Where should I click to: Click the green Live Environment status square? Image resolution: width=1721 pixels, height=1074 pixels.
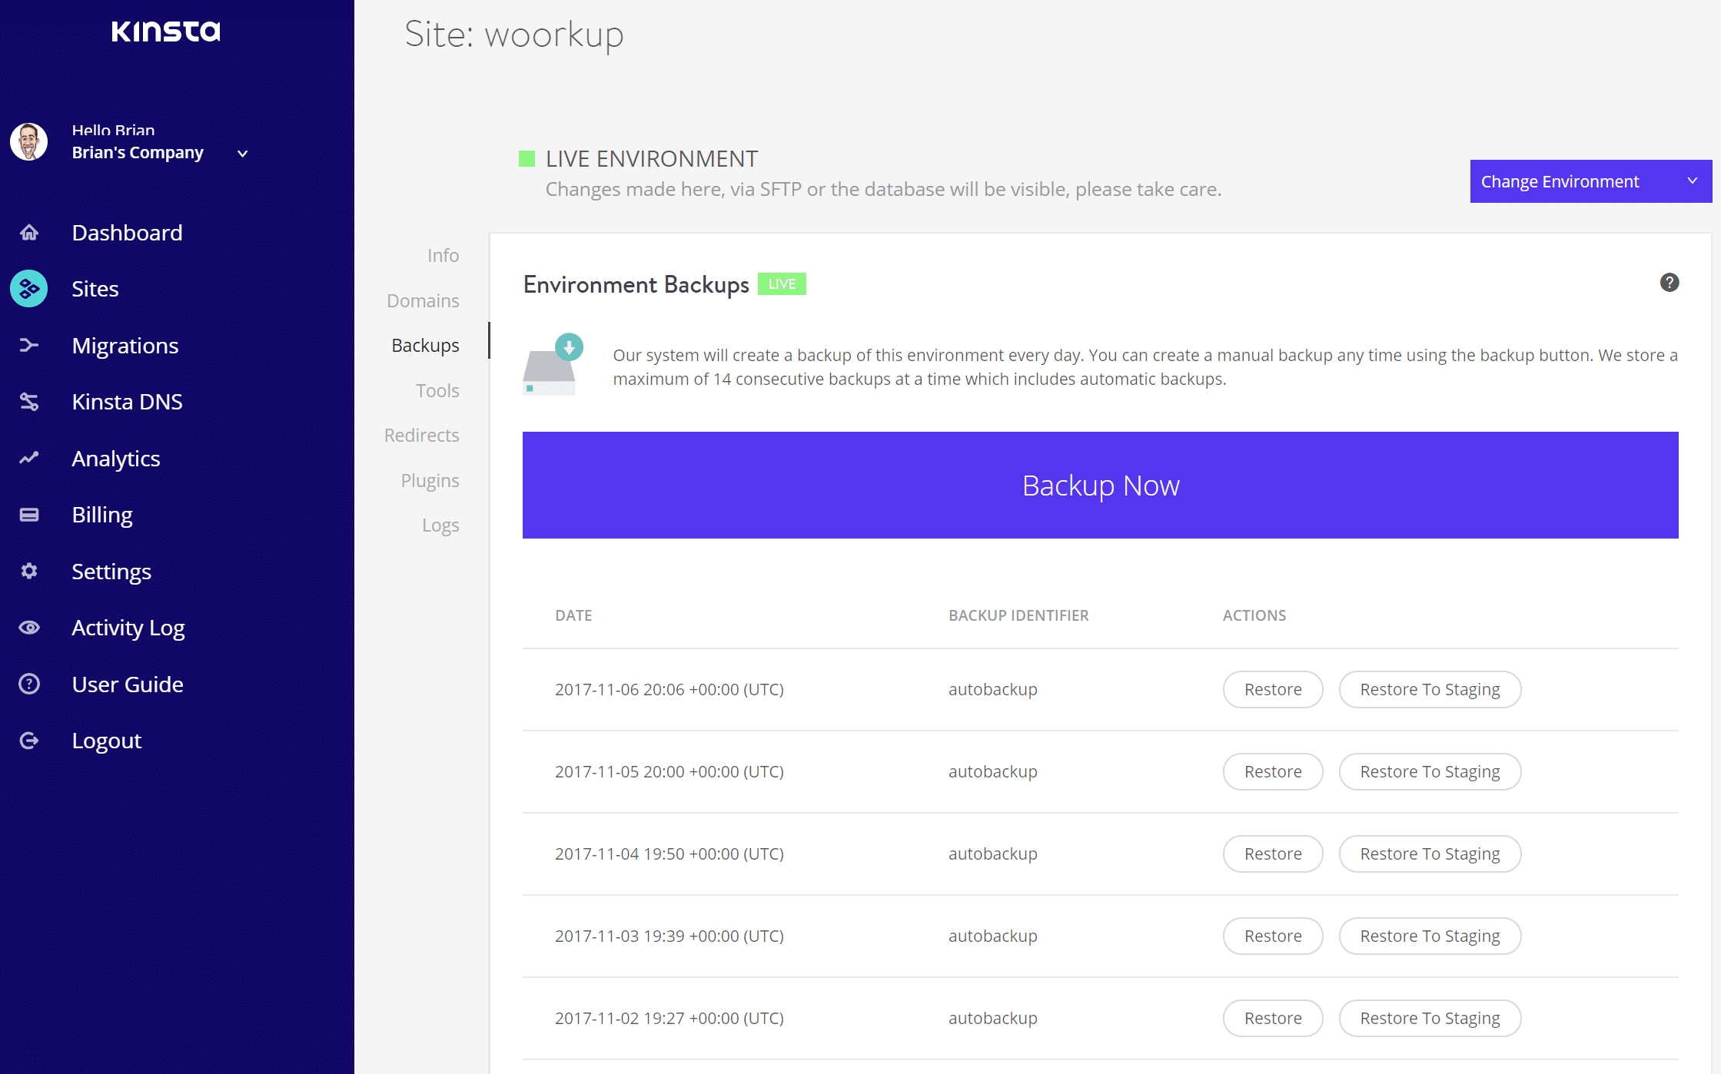[527, 159]
